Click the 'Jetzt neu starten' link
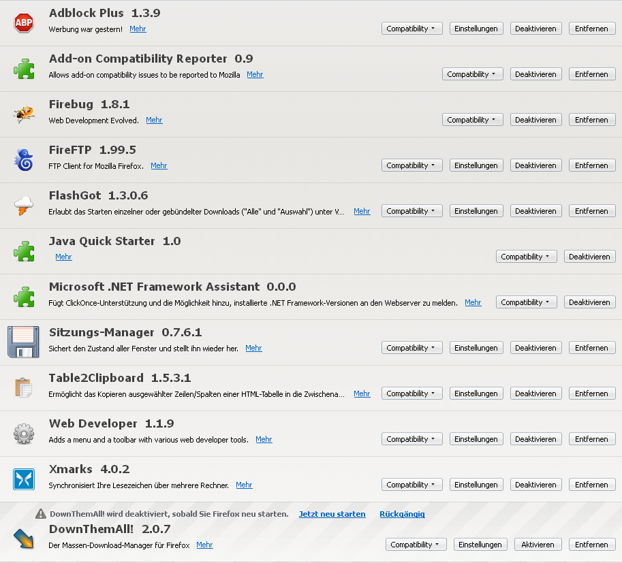This screenshot has width=622, height=563. 332,514
